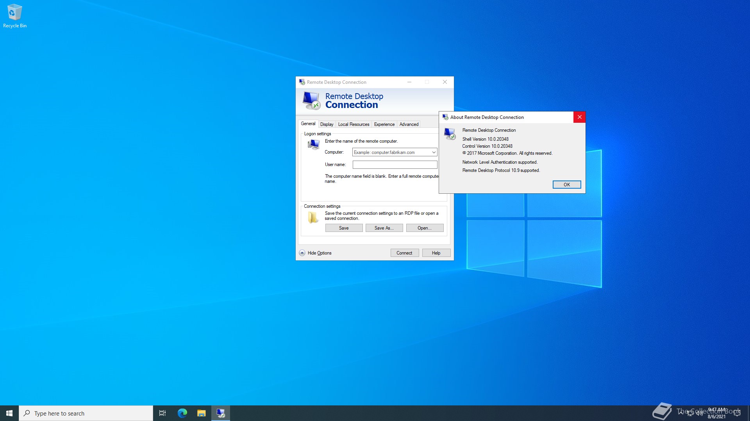Click the Windows Start button
The width and height of the screenshot is (750, 421).
point(9,413)
